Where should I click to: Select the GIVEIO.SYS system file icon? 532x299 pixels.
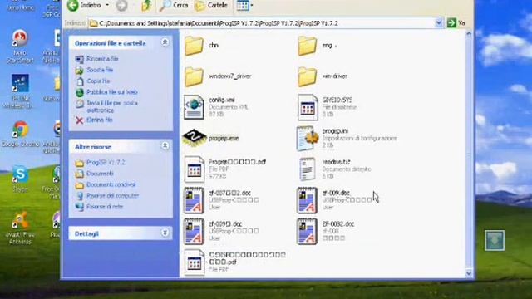point(308,107)
